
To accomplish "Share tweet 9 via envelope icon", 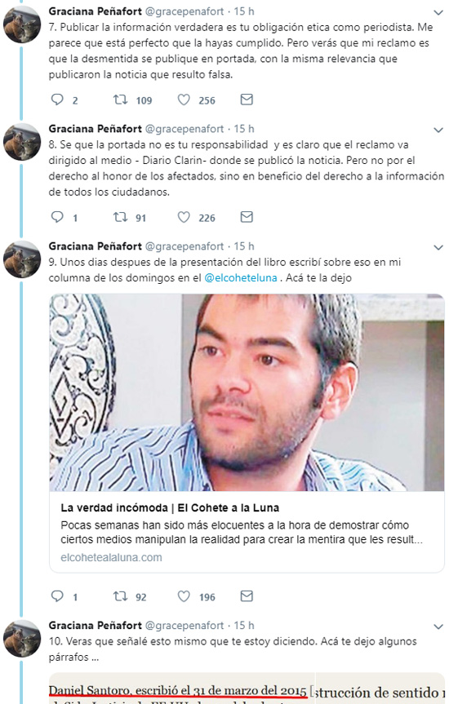I will point(247,596).
